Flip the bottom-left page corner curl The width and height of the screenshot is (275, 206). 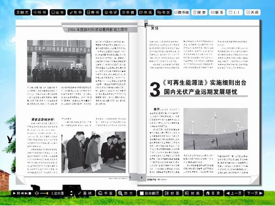(20, 179)
